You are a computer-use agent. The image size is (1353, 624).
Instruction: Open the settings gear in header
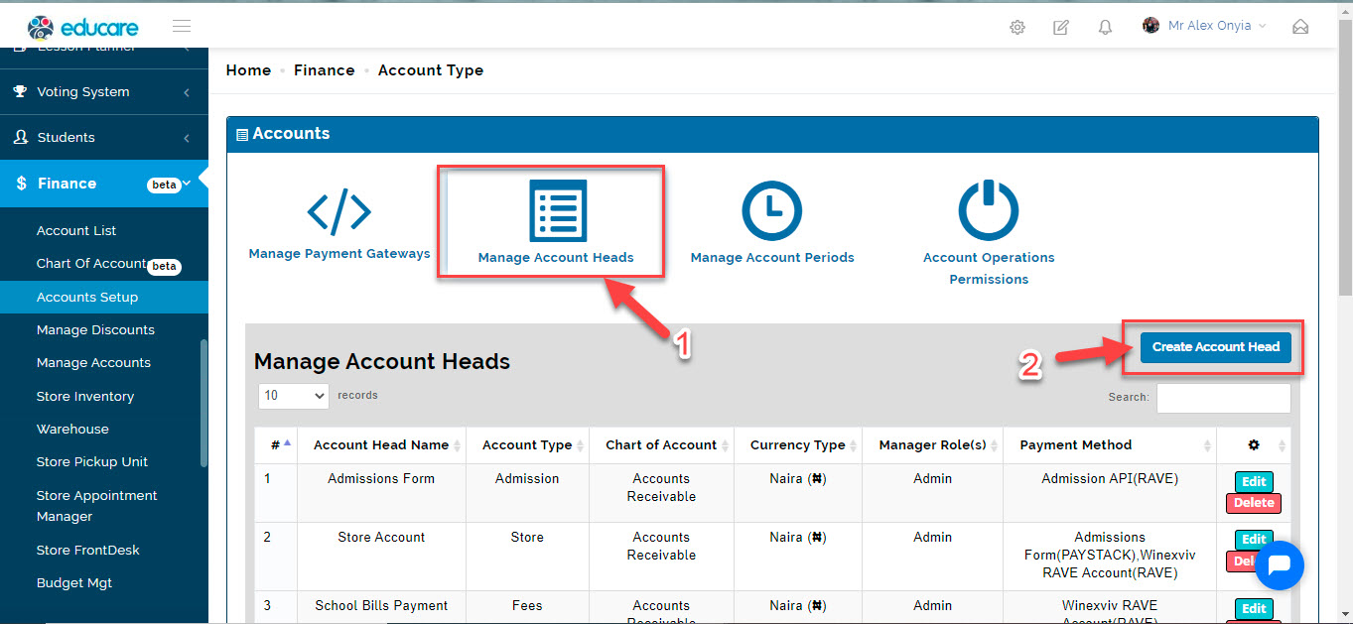coord(1017,28)
